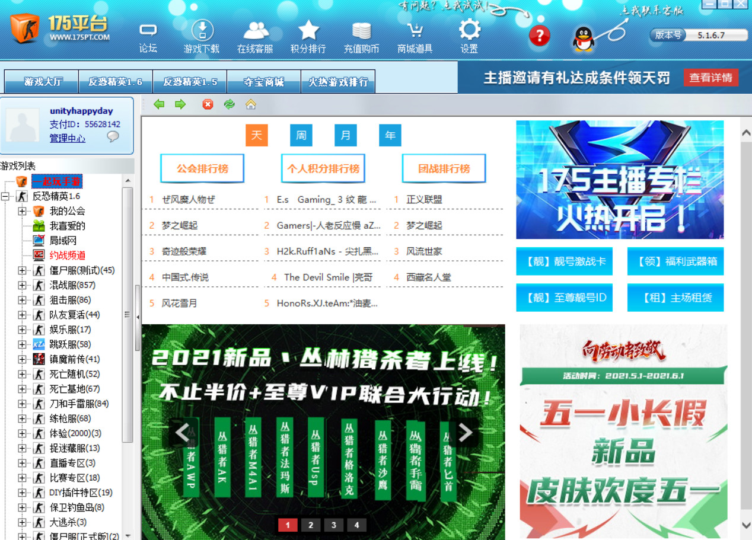752x540 pixels.
Task: Select the 周 weekly ranking filter
Action: point(301,135)
